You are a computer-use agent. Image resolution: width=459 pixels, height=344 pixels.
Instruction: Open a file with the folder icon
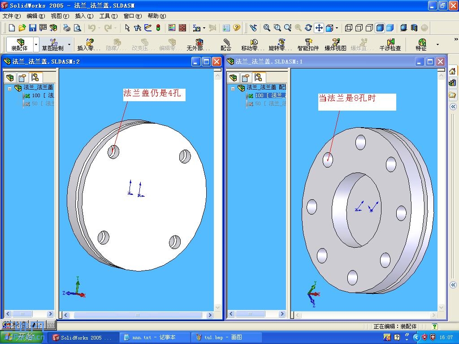[x=22, y=28]
